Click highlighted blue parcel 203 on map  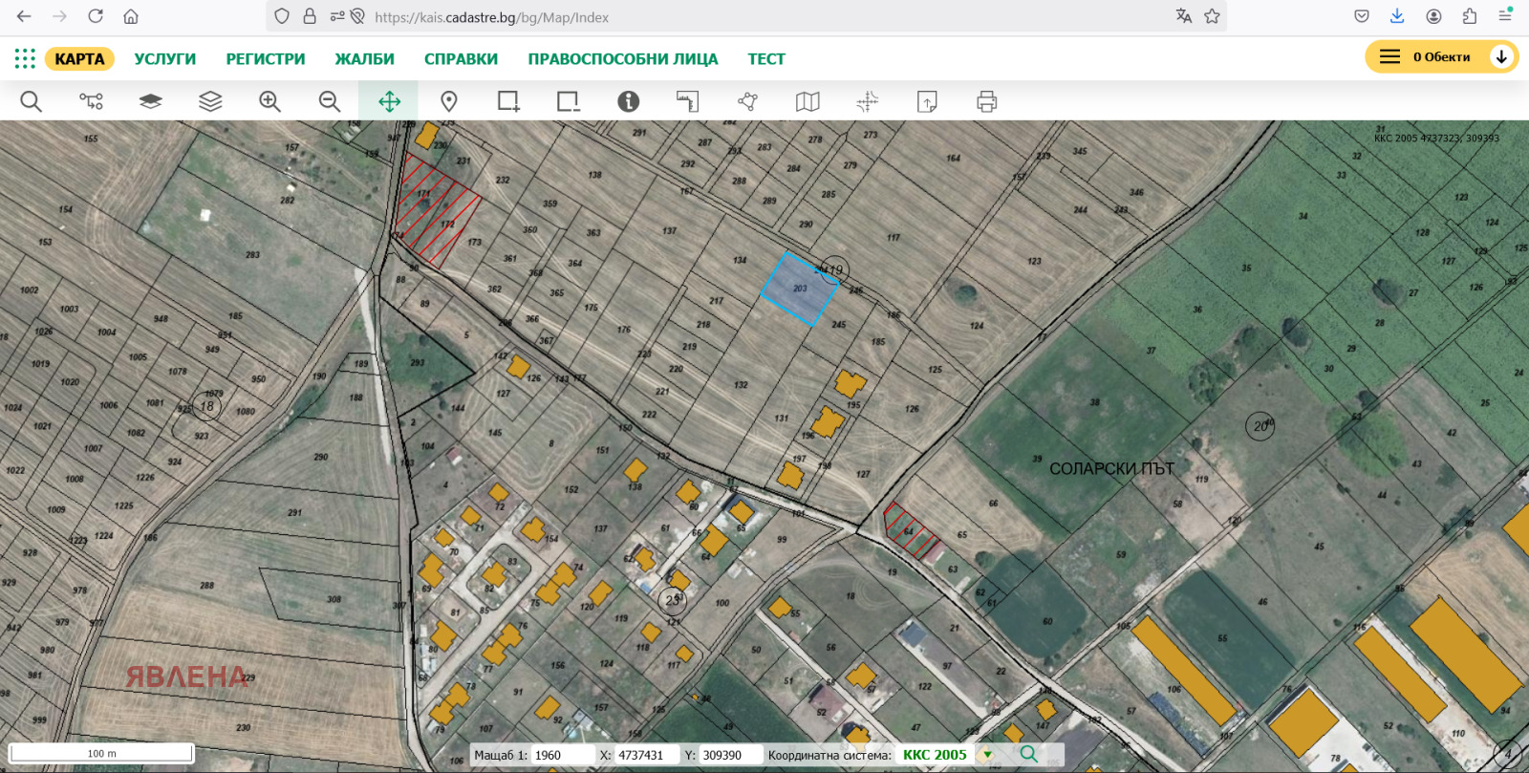[x=799, y=290]
